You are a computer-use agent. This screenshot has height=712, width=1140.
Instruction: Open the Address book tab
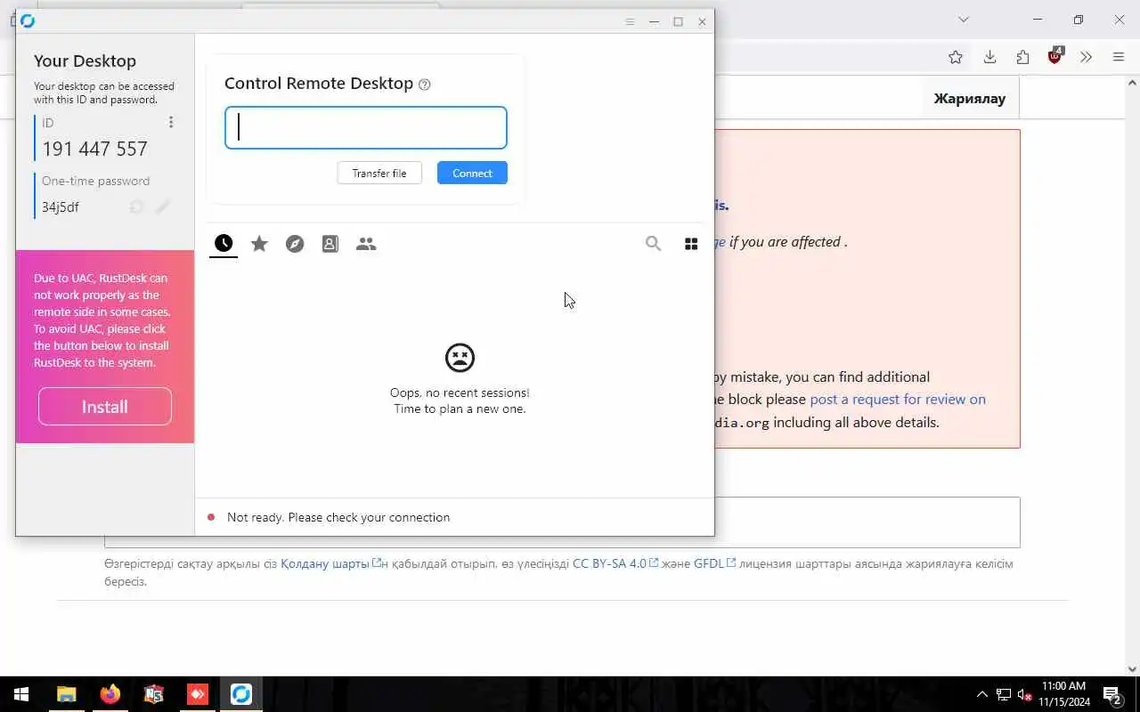(x=330, y=243)
